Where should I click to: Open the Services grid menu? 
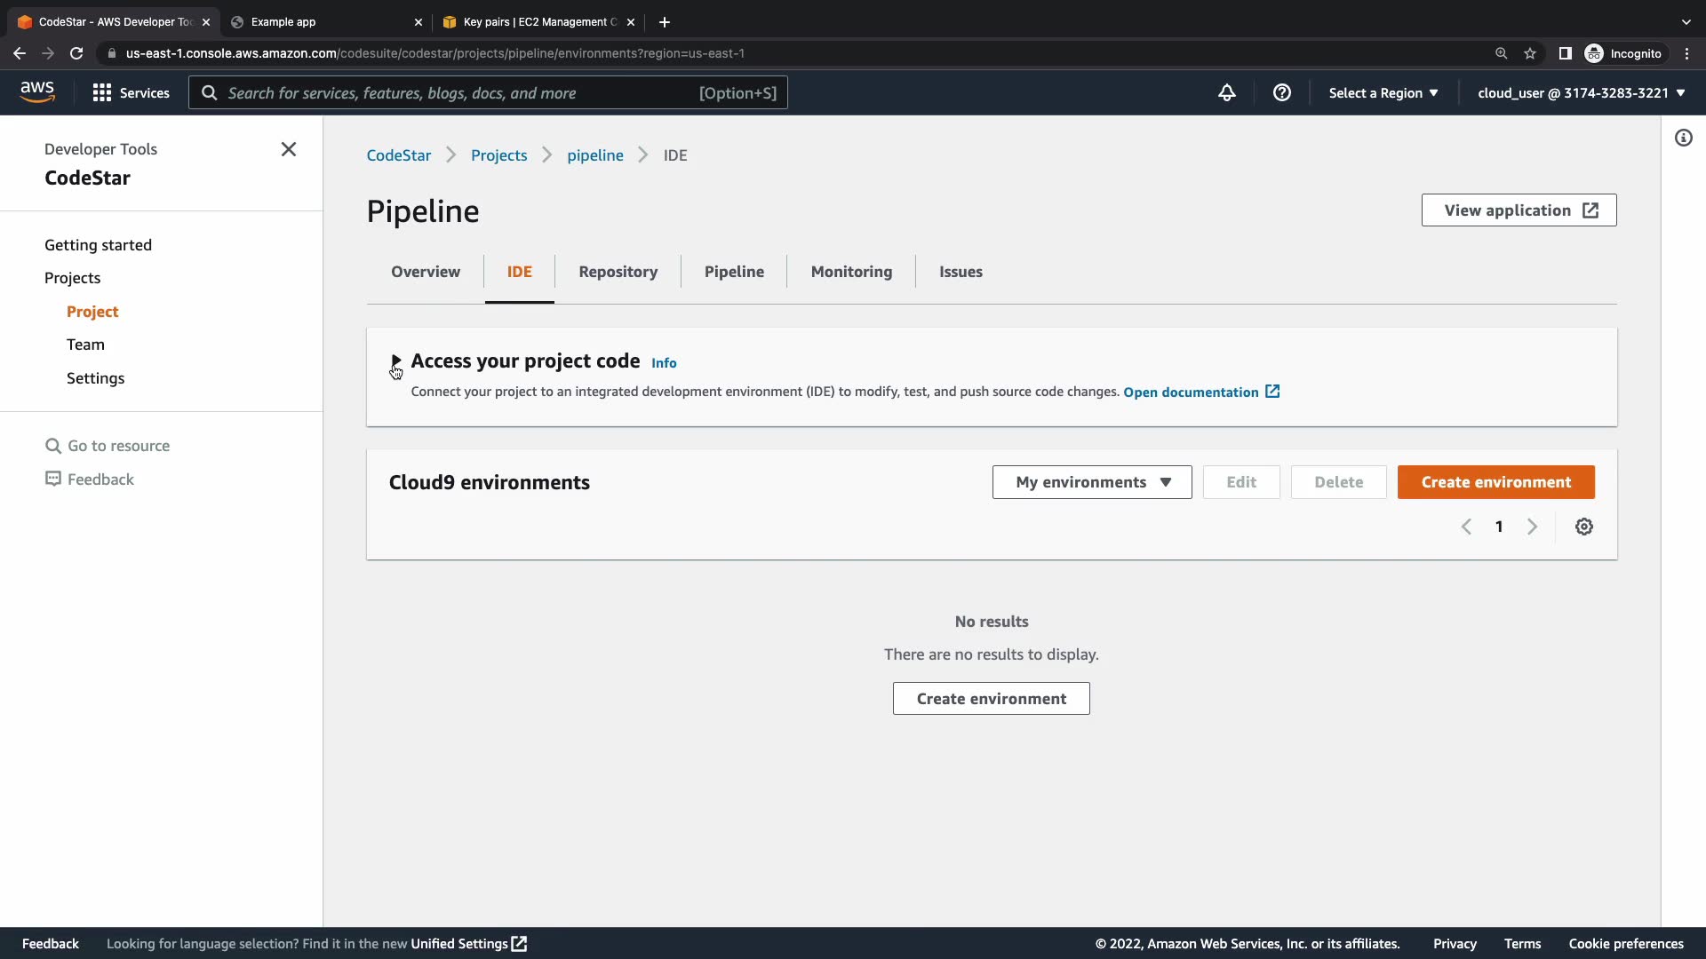pos(132,92)
